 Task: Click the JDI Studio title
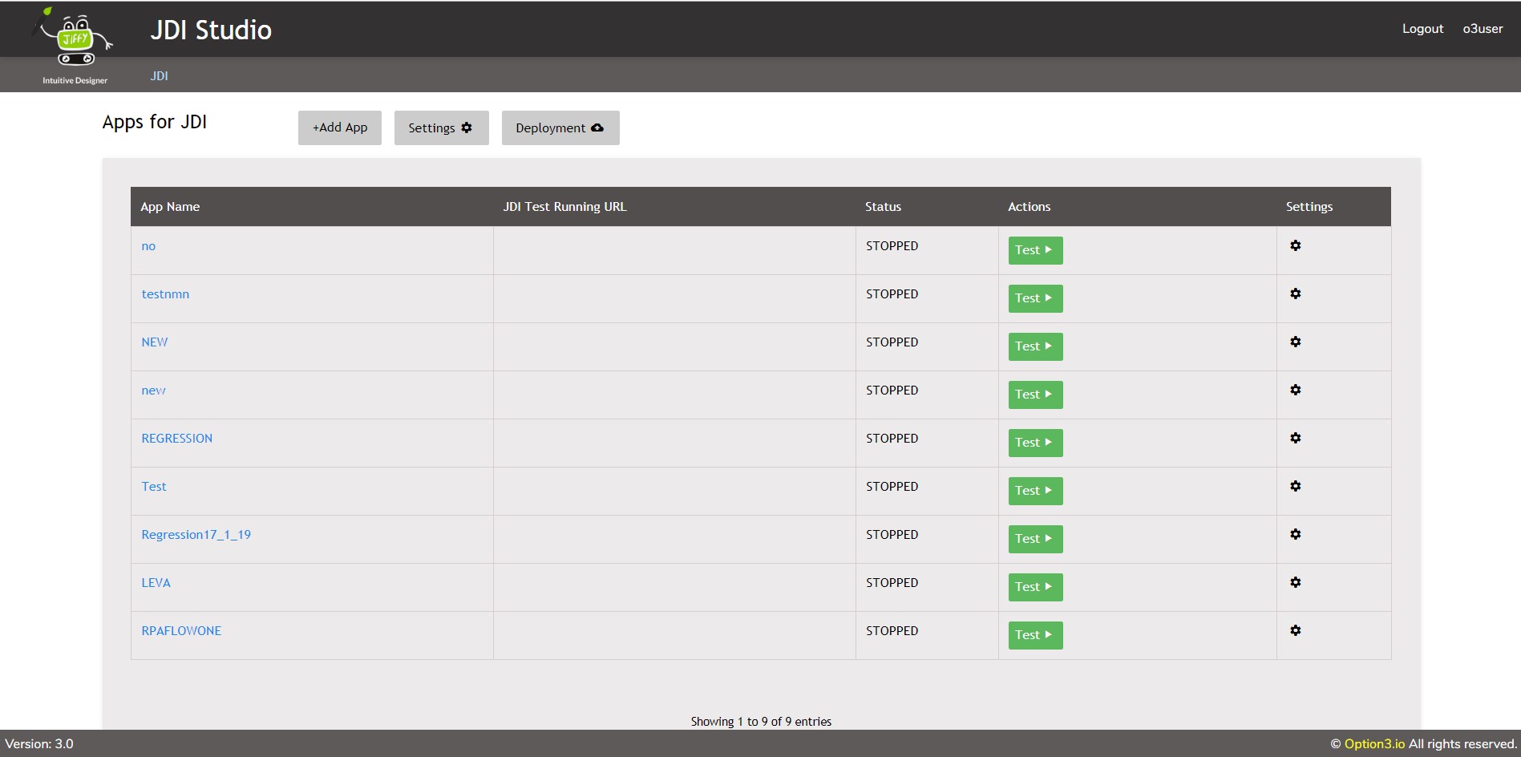(x=211, y=30)
